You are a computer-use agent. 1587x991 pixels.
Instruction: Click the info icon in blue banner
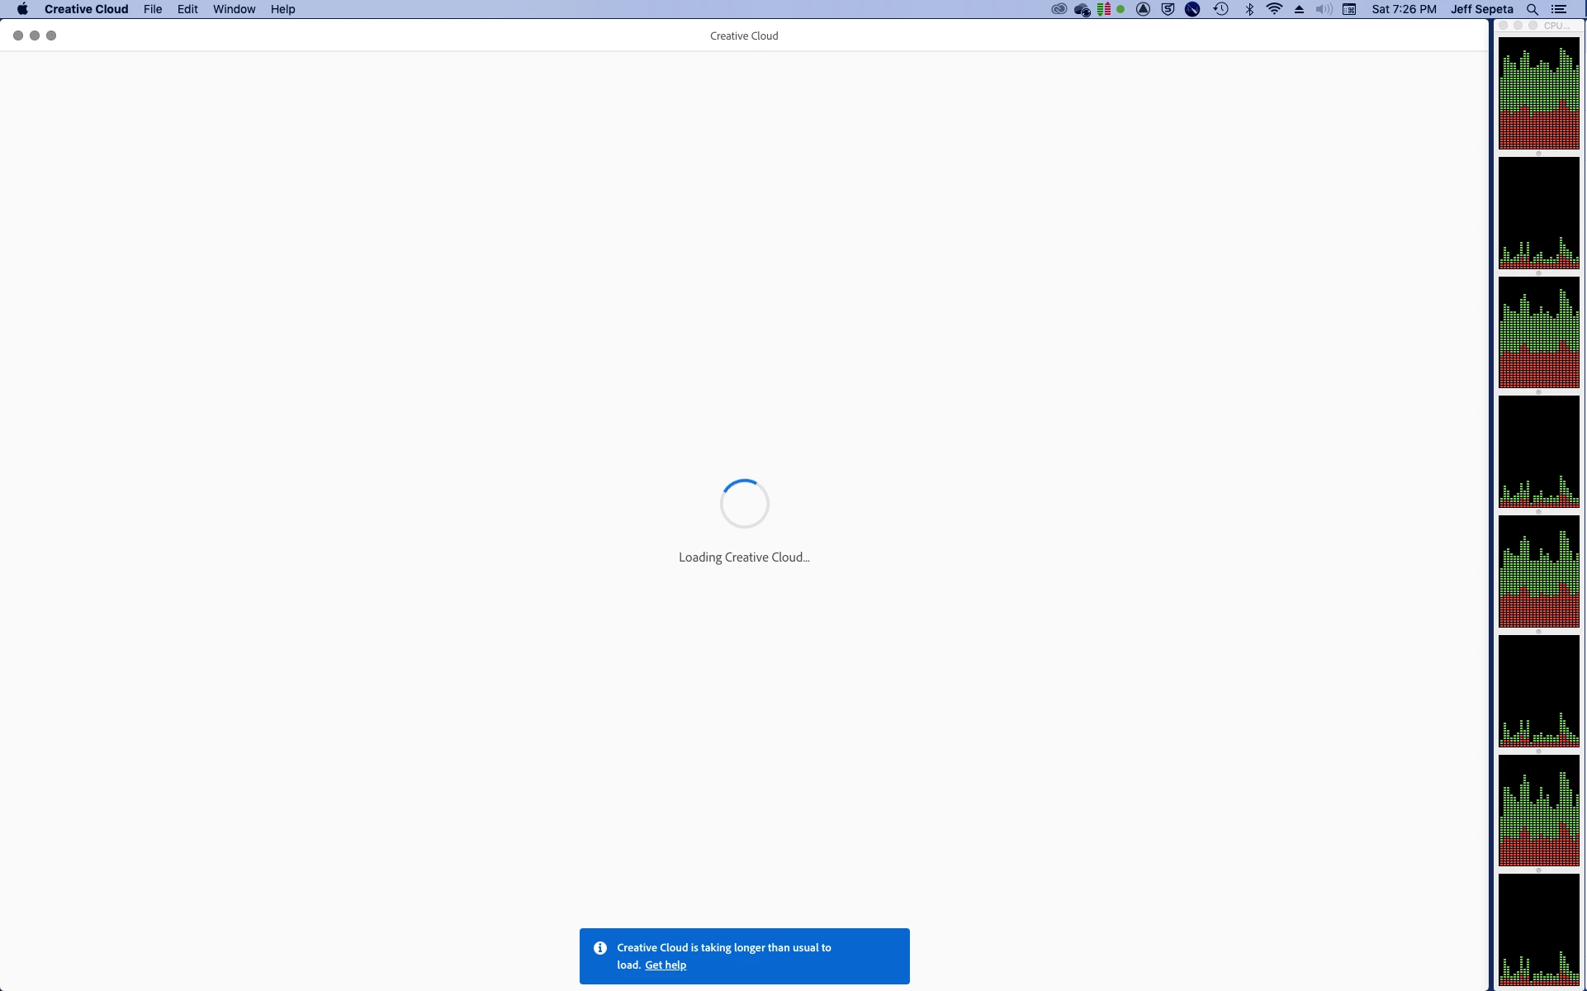click(600, 948)
